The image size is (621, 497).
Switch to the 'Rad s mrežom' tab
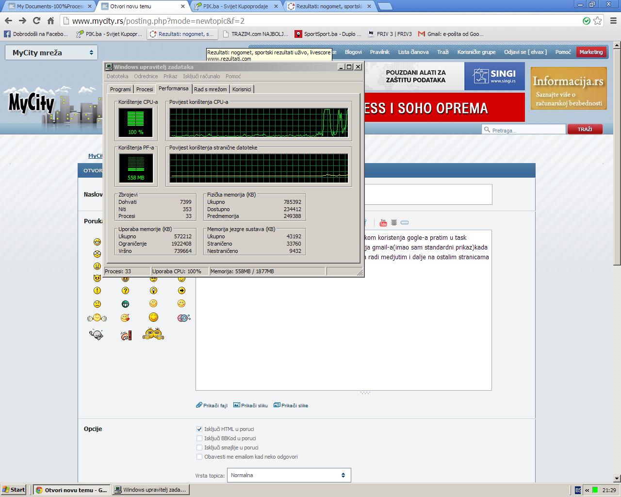click(211, 89)
